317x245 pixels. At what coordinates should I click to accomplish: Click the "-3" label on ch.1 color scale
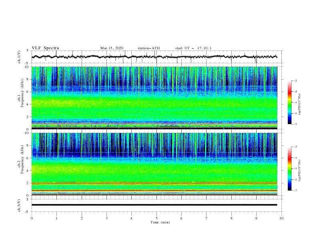click(295, 80)
